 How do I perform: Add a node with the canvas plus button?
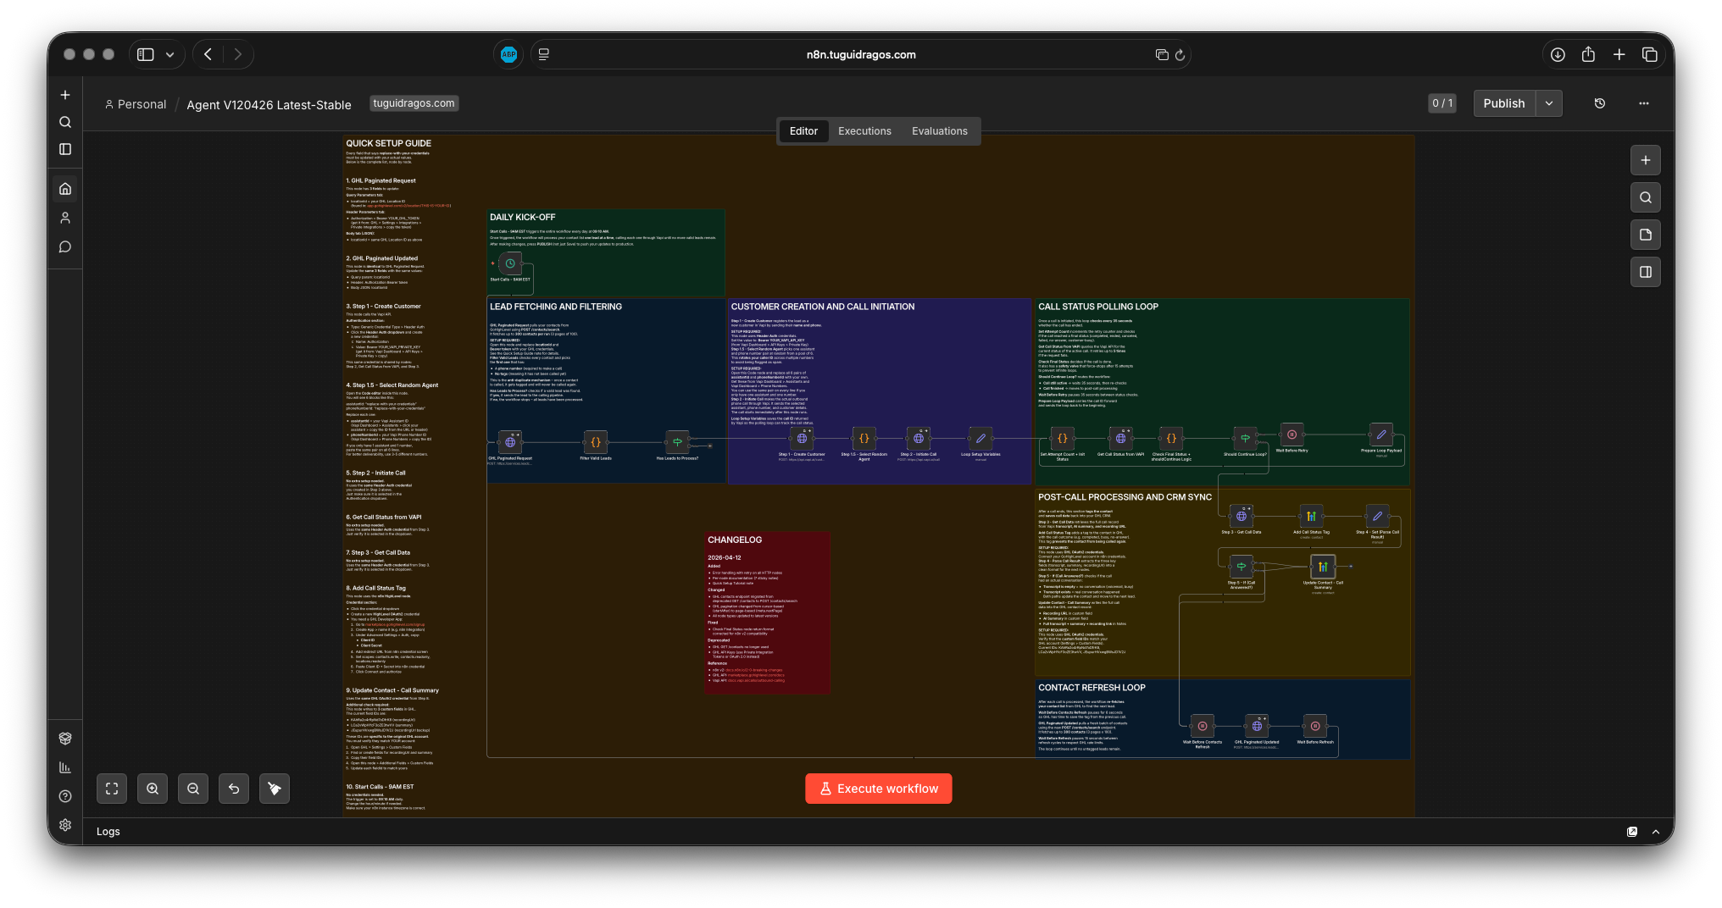pyautogui.click(x=1646, y=160)
